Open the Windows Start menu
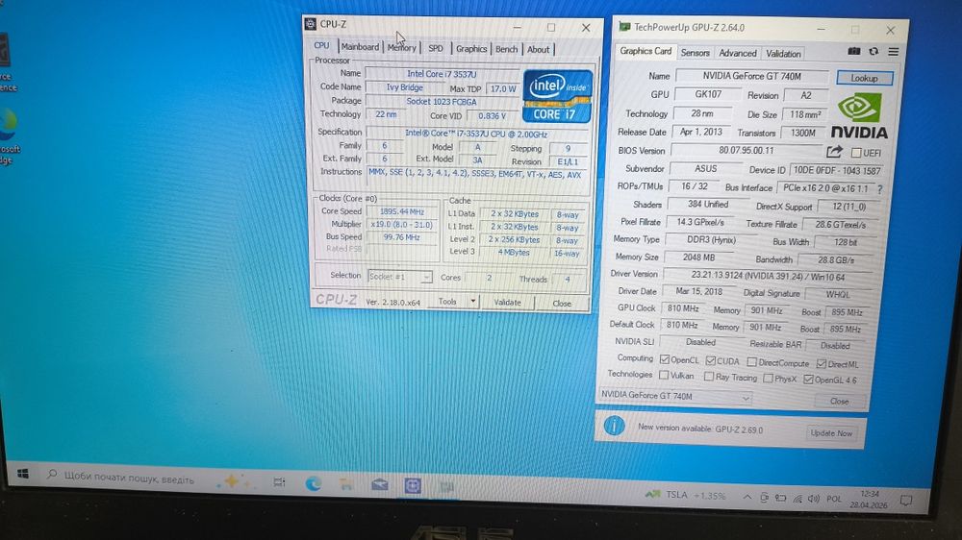The width and height of the screenshot is (962, 540). (x=23, y=474)
